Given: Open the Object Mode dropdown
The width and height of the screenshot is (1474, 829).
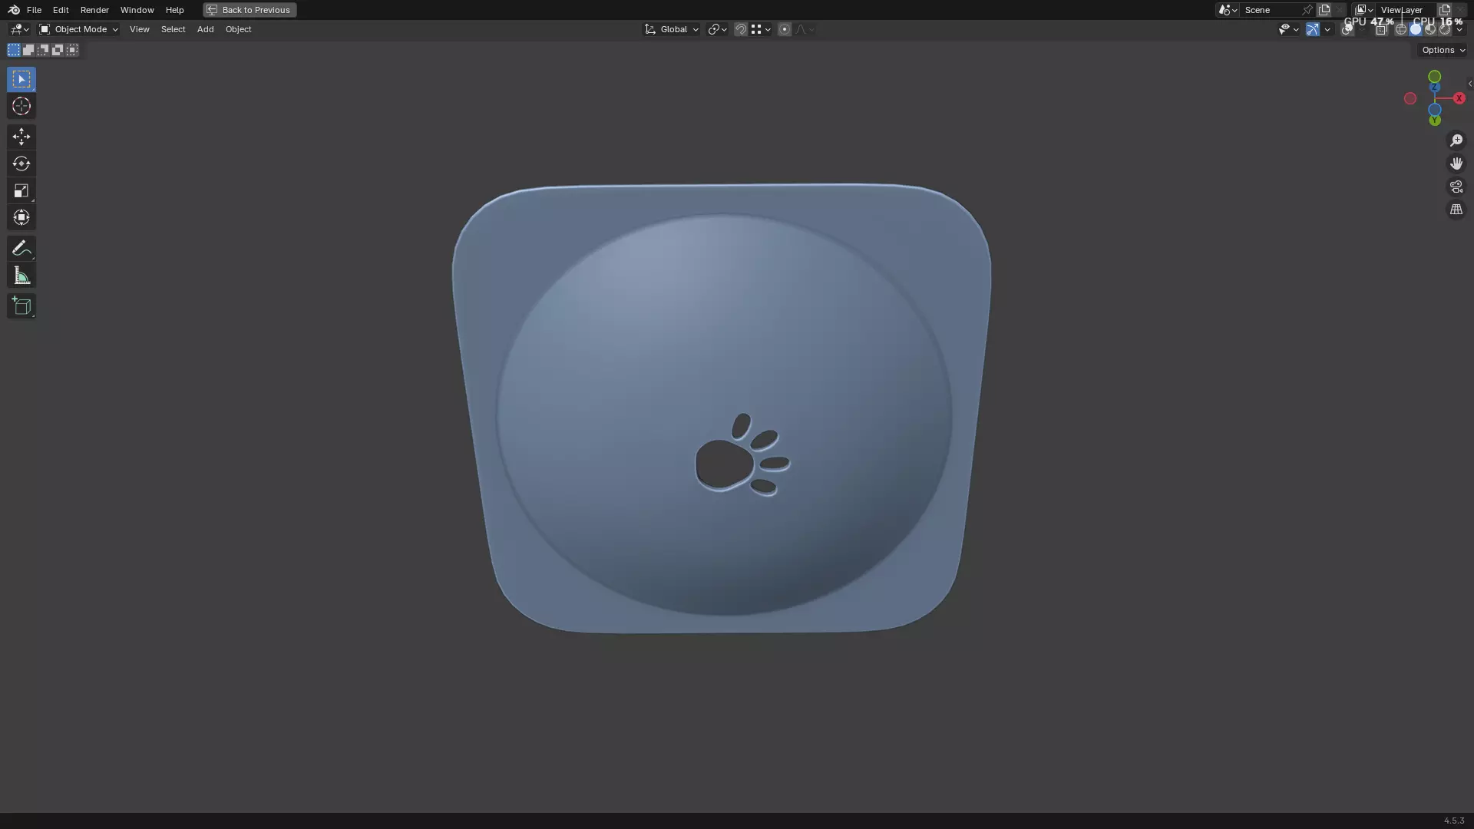Looking at the screenshot, I should pyautogui.click(x=78, y=29).
